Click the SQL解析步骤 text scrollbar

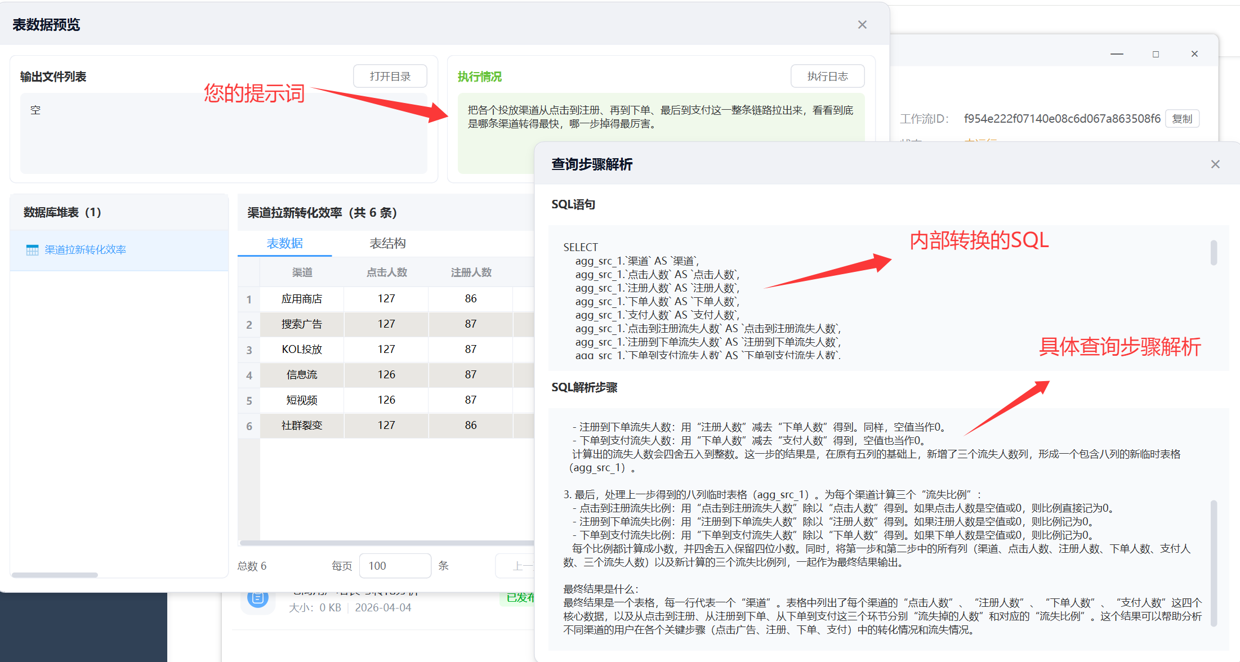click(1214, 563)
